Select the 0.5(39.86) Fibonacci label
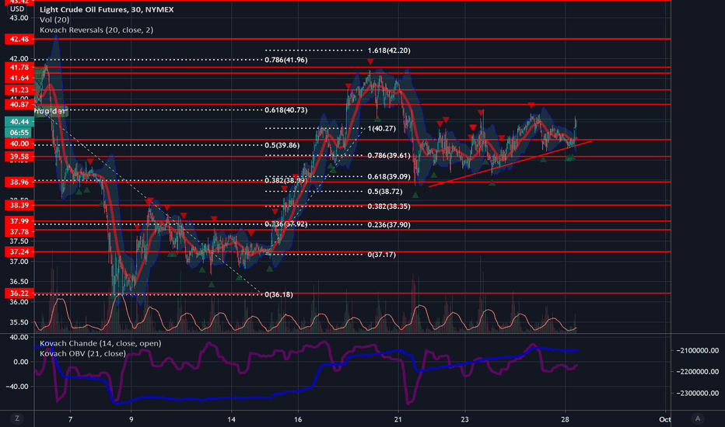725x427 pixels. click(282, 145)
